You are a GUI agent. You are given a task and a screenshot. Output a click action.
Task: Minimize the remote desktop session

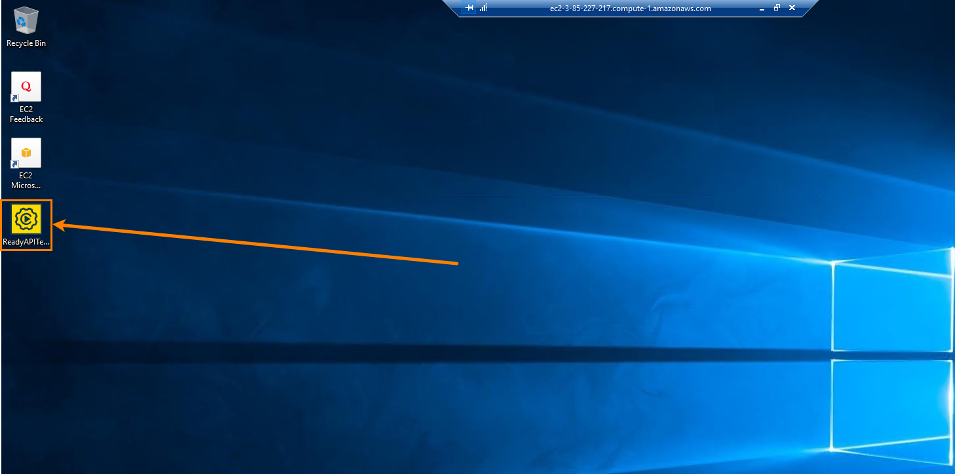coord(762,9)
